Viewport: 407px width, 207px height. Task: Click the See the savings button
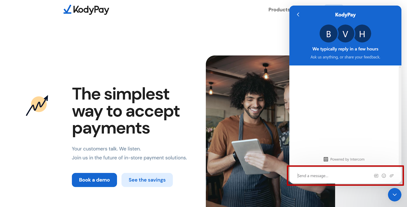(147, 180)
